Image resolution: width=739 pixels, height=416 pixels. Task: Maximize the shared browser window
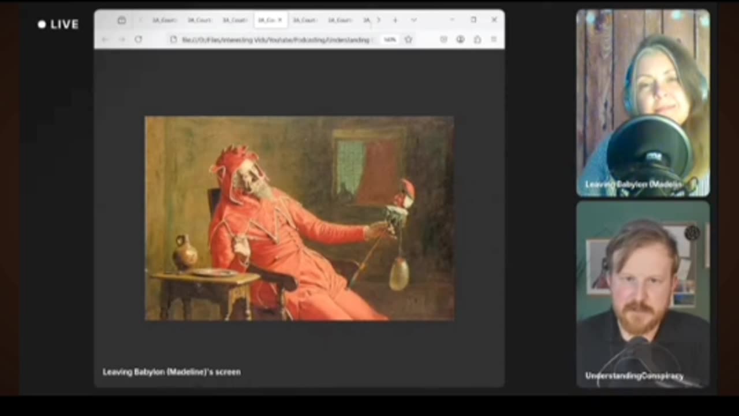(473, 20)
